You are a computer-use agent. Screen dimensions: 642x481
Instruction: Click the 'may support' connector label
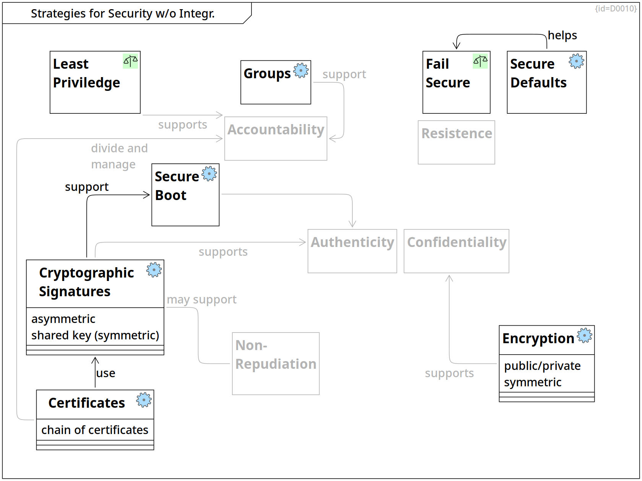coord(202,300)
